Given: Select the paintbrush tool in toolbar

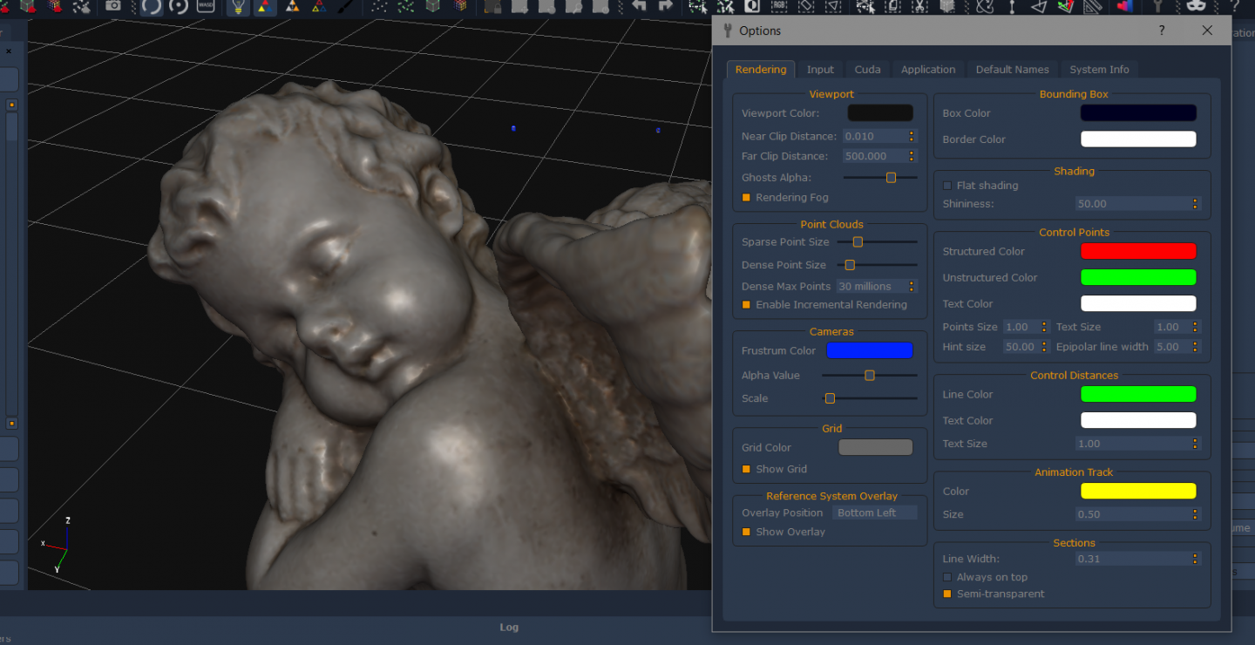Looking at the screenshot, I should (x=346, y=6).
